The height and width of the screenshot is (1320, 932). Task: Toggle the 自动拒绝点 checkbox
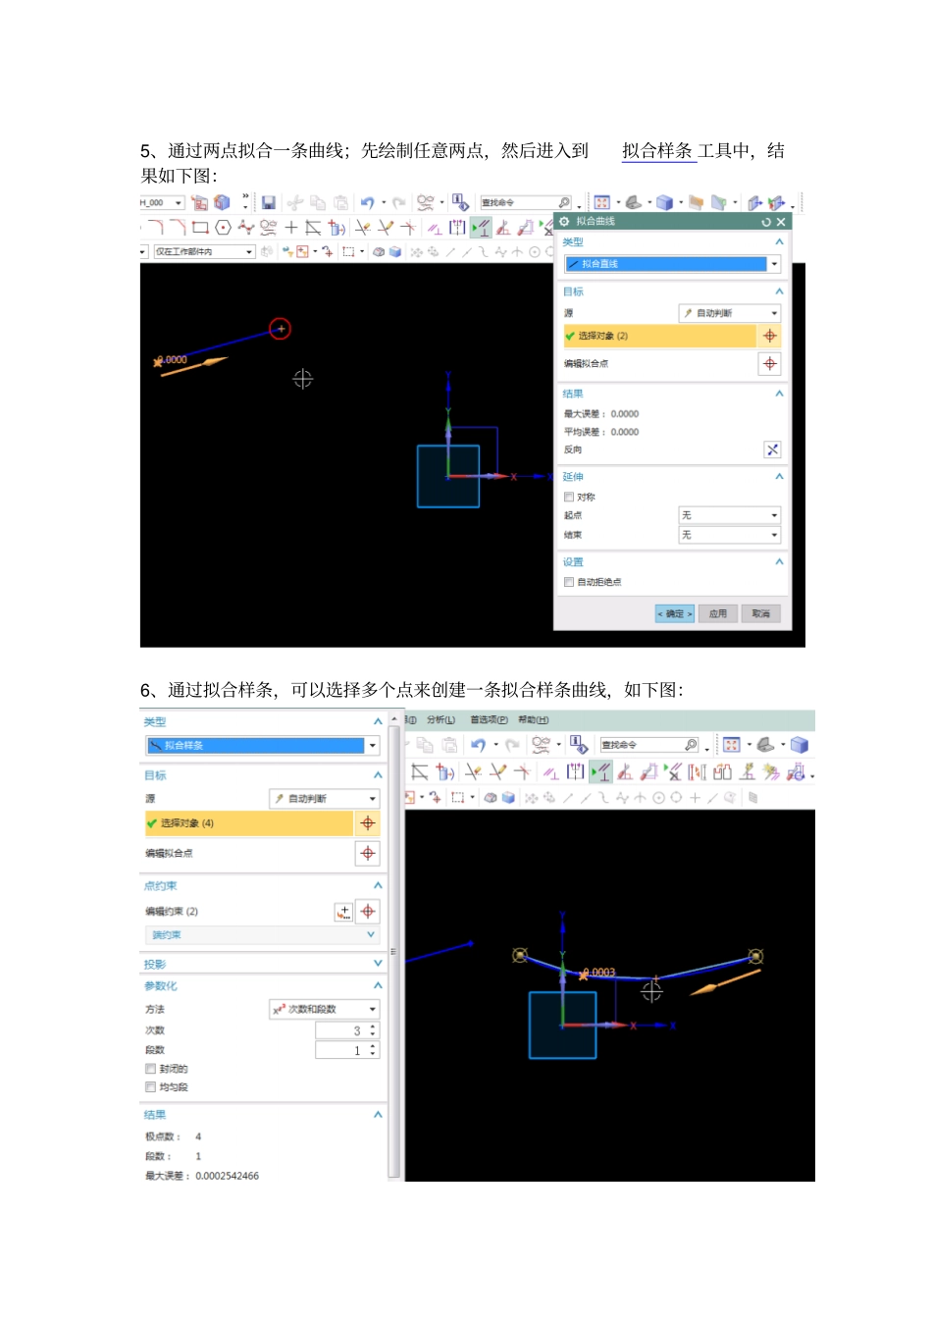pos(569,582)
